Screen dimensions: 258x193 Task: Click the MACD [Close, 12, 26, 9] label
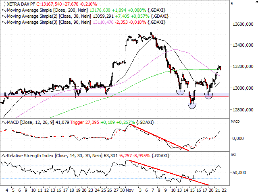tap(31, 122)
